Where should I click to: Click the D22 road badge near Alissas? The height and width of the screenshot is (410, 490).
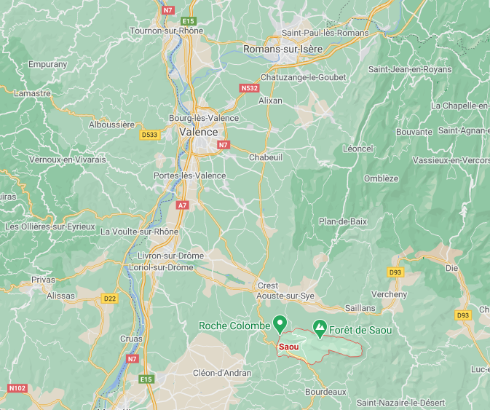(110, 299)
